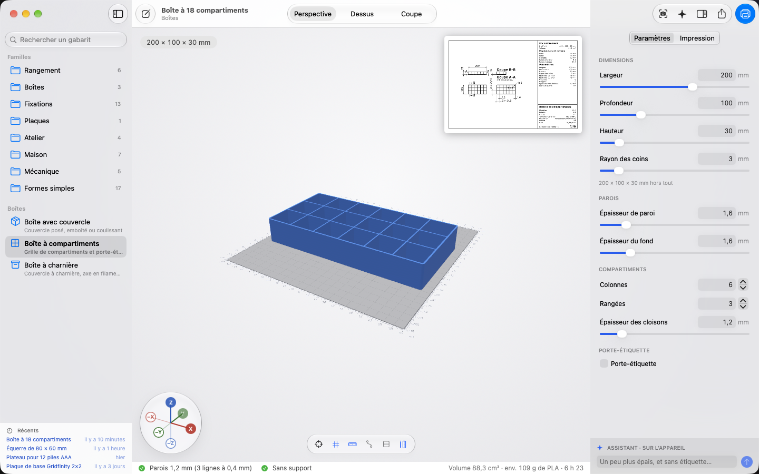
Task: Click the Z axis on orientation gizmo
Action: point(171,402)
